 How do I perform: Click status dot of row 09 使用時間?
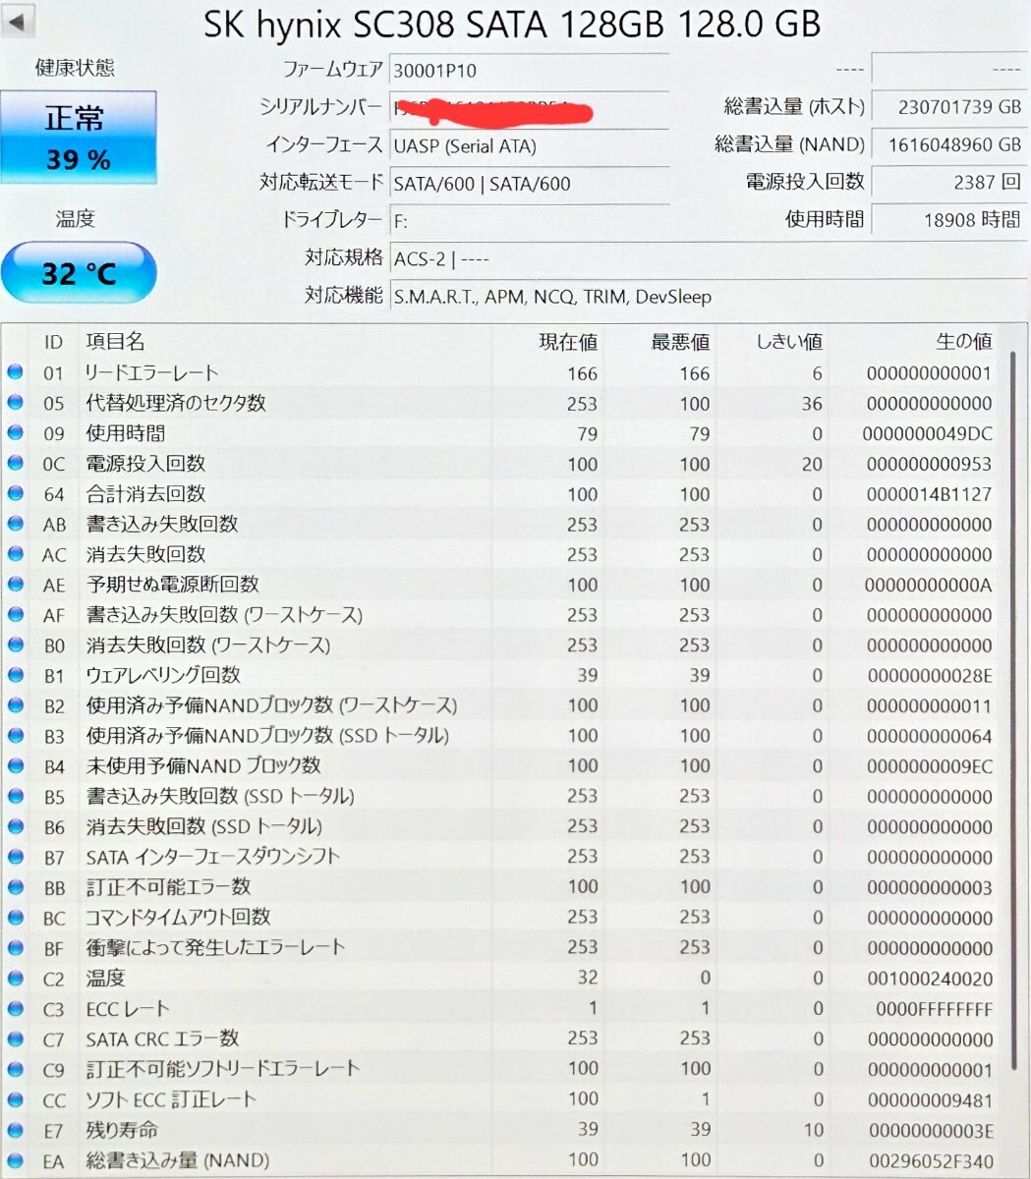(x=15, y=432)
